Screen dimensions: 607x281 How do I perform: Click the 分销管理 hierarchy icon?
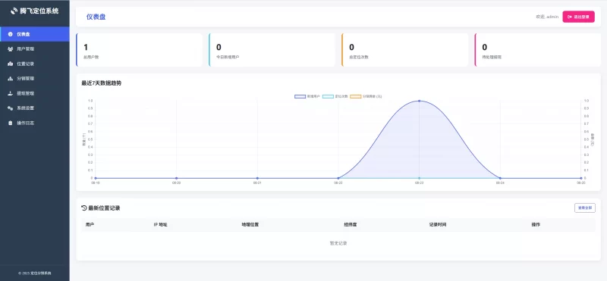click(x=11, y=79)
